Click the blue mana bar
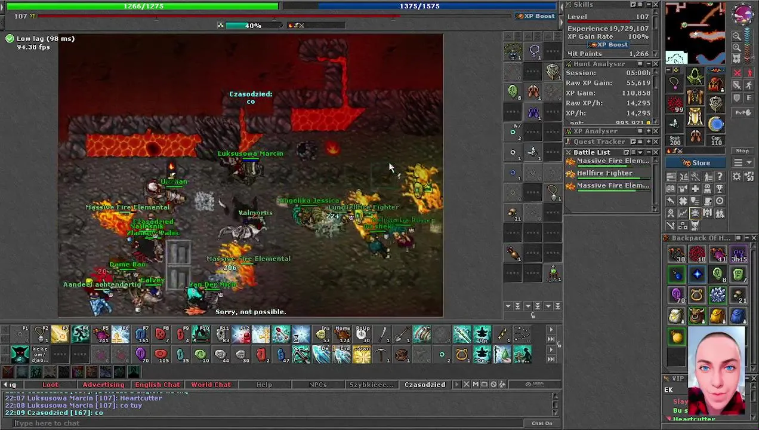The width and height of the screenshot is (759, 430). (x=419, y=6)
